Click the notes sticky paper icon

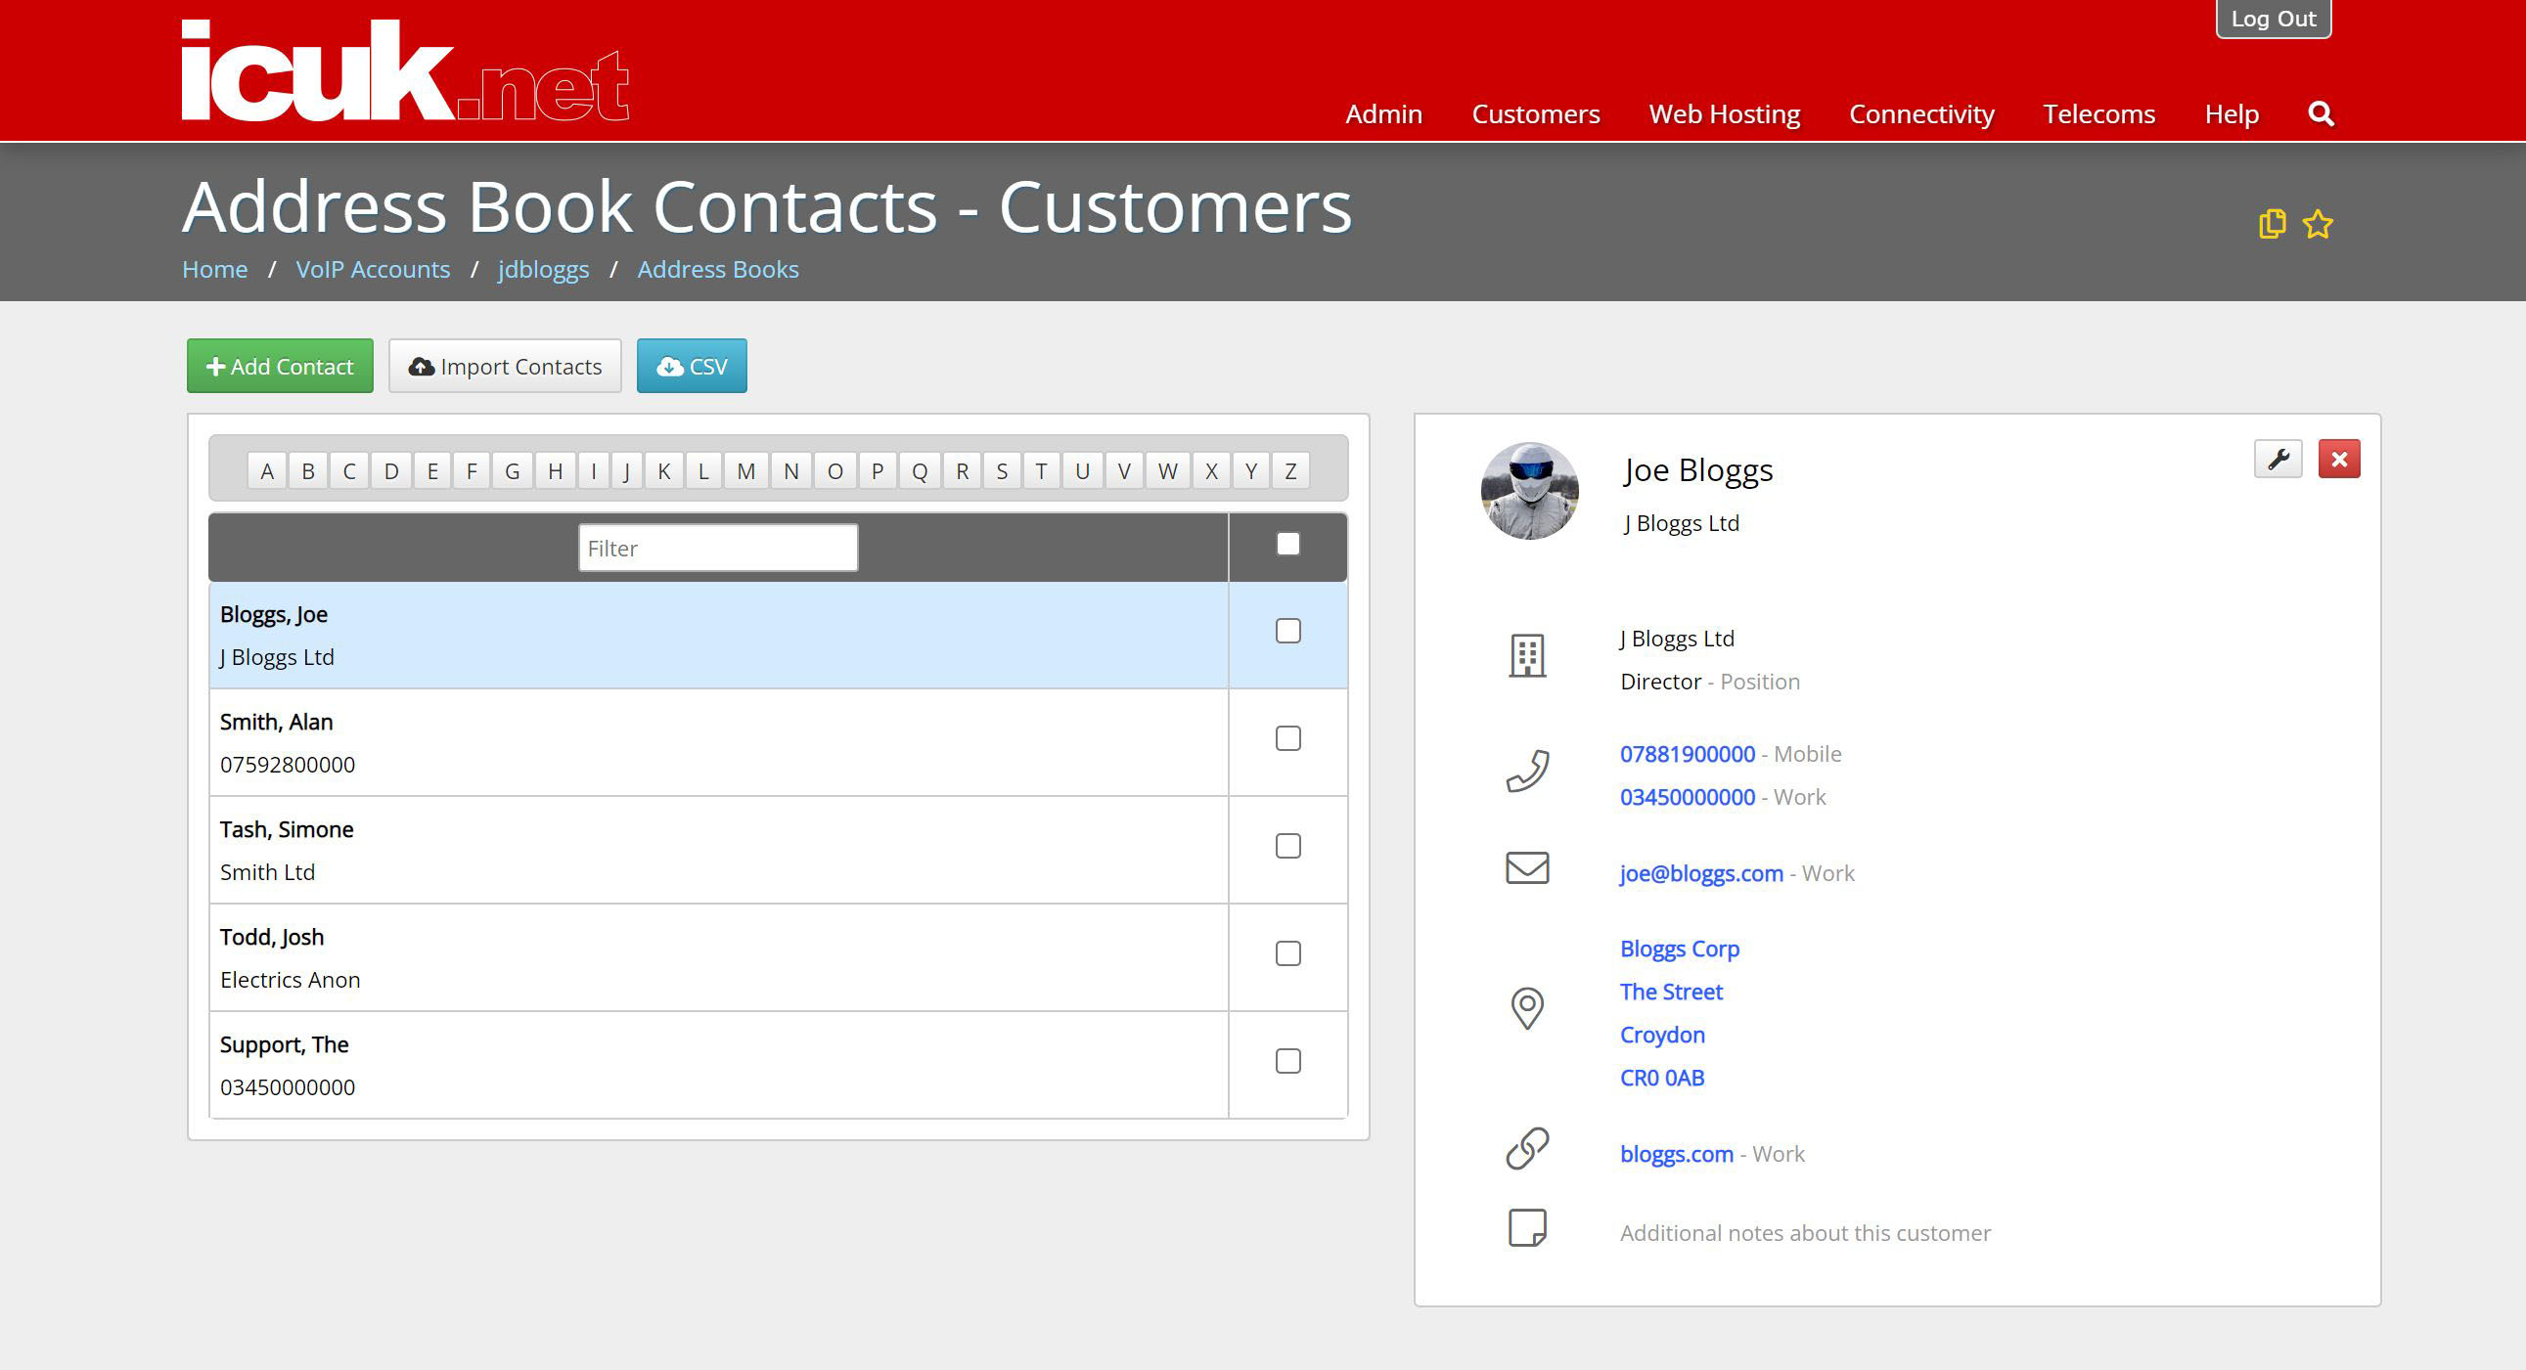(x=1527, y=1227)
